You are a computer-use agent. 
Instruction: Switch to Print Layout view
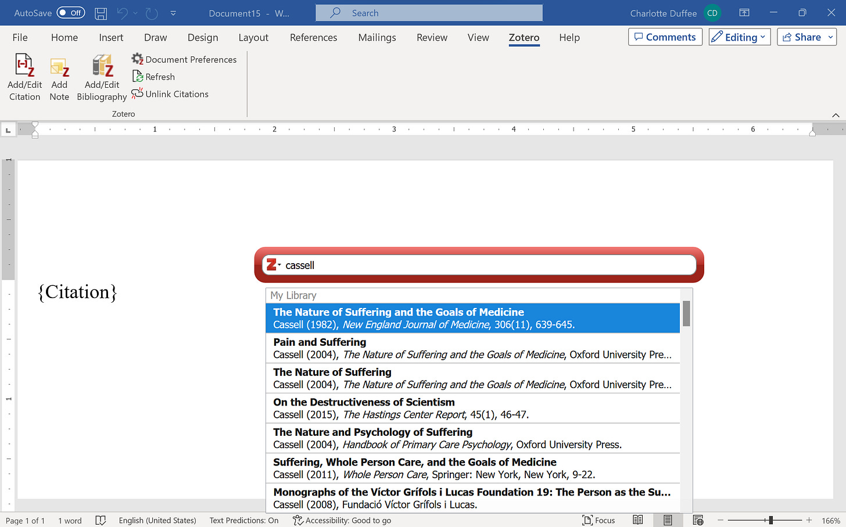click(x=668, y=520)
